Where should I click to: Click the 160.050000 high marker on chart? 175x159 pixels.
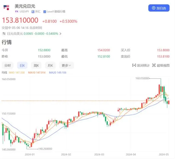(142, 78)
